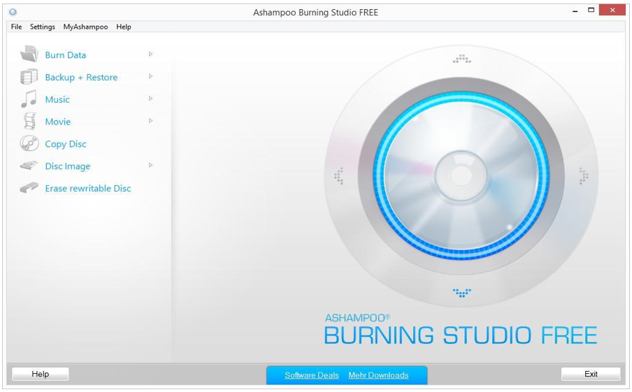Follow the Software Deals link
This screenshot has width=632, height=392.
point(312,375)
